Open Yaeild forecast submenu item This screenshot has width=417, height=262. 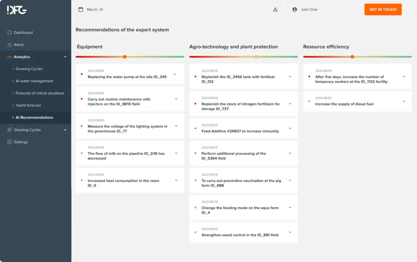click(x=28, y=105)
